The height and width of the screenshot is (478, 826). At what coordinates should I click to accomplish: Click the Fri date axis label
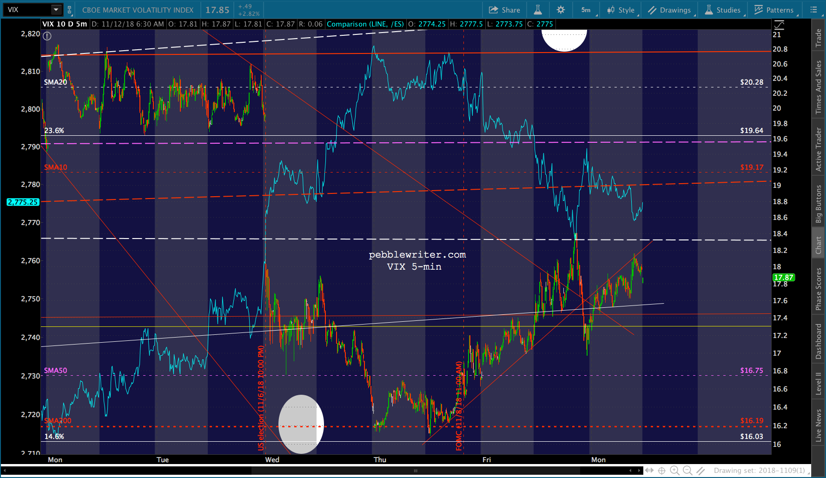point(486,460)
